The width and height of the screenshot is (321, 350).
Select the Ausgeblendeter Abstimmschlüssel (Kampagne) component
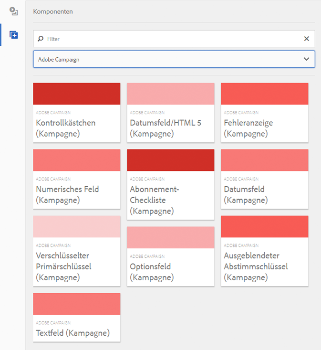(x=265, y=251)
